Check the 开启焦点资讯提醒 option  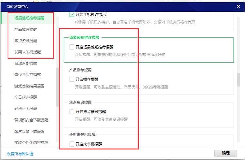click(72, 111)
